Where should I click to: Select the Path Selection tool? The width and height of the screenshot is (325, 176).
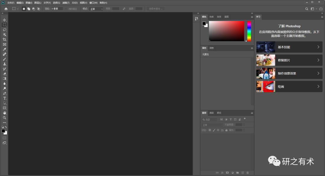pyautogui.click(x=4, y=103)
